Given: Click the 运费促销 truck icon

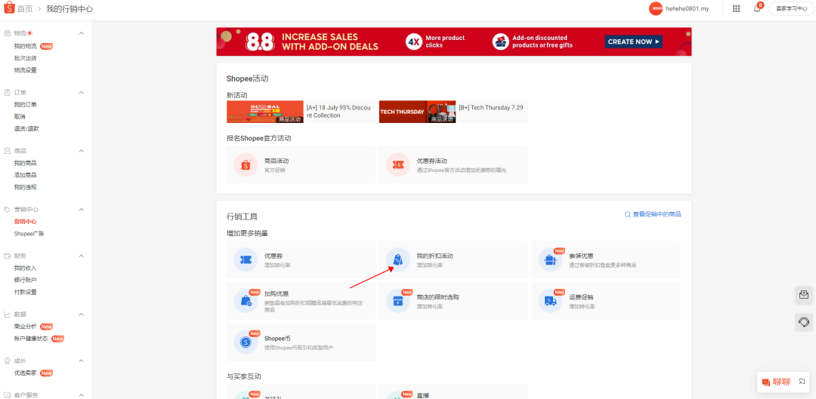Looking at the screenshot, I should 549,301.
